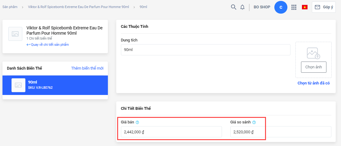Click the Chọn từ ảnh đã có link
The height and width of the screenshot is (146, 341).
point(313,83)
